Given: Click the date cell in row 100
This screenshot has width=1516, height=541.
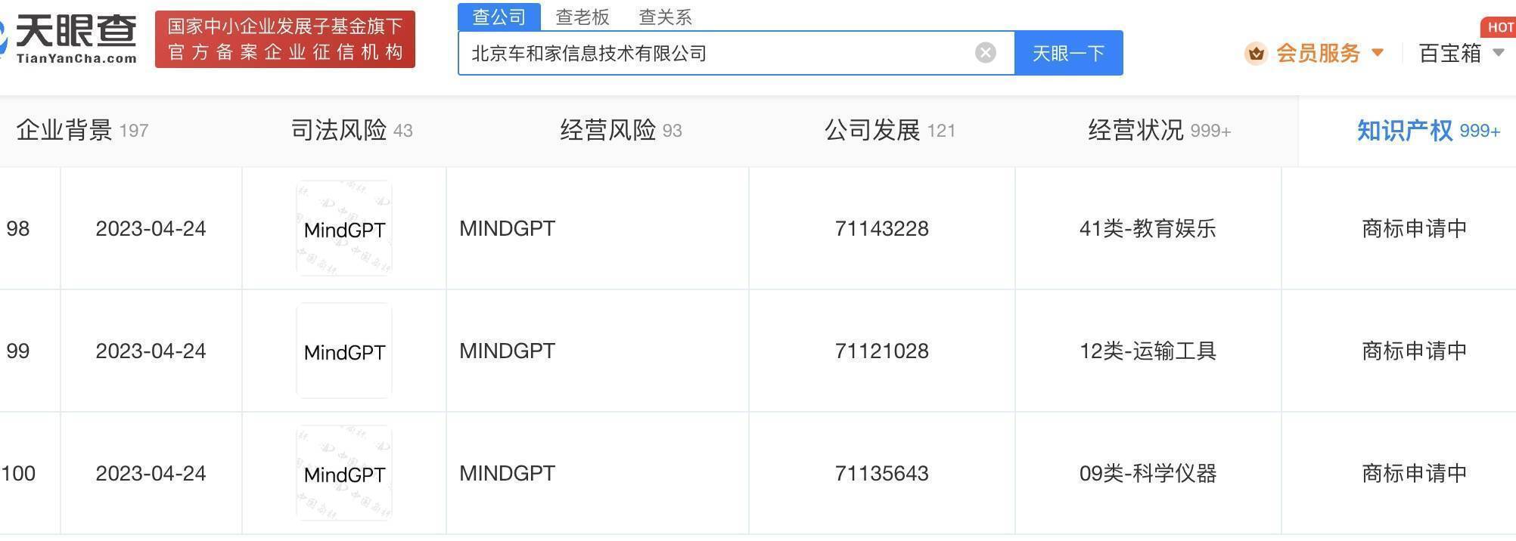Looking at the screenshot, I should click(x=151, y=474).
